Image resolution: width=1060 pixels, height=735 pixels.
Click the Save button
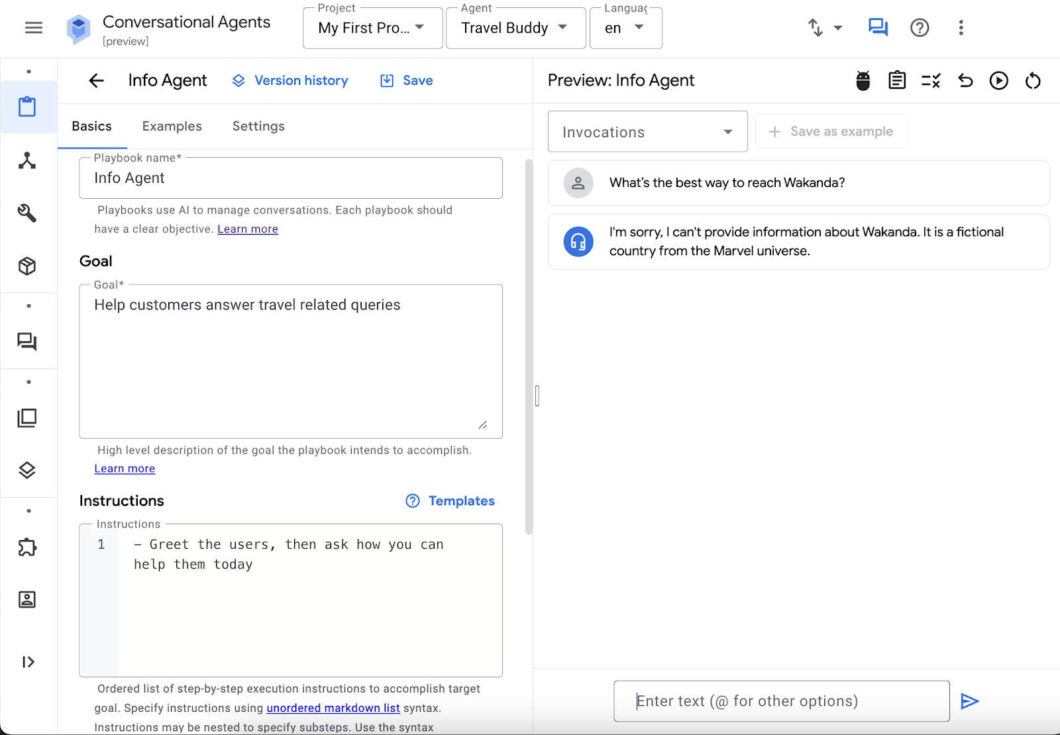click(x=407, y=81)
